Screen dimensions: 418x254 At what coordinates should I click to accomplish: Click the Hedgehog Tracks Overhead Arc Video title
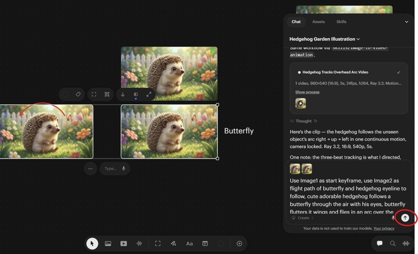335,72
